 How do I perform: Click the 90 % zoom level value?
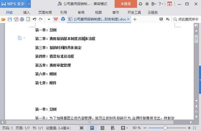[x=137, y=128]
